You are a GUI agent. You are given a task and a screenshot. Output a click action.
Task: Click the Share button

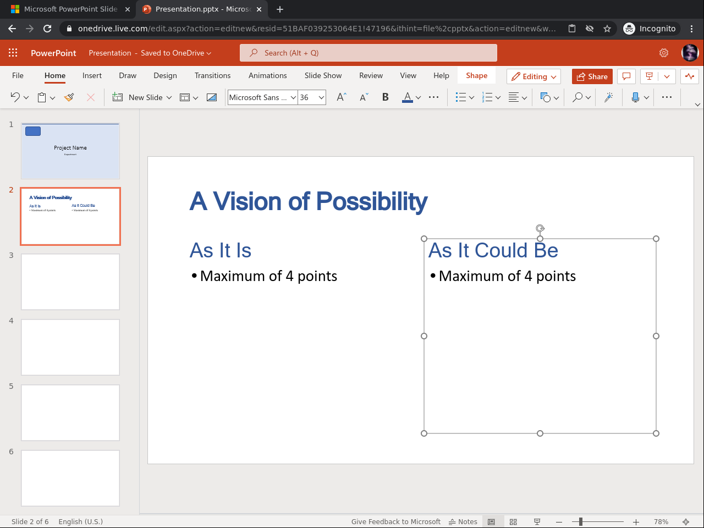592,76
